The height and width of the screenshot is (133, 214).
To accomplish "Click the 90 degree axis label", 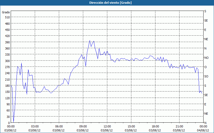I will 8,104.
